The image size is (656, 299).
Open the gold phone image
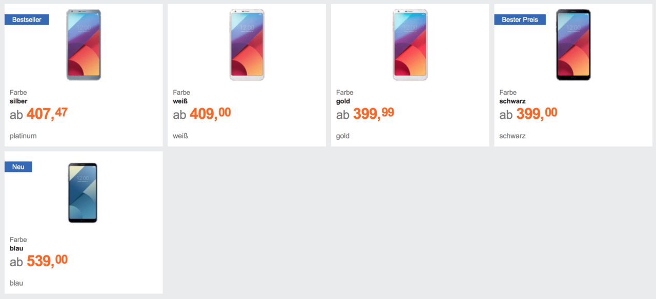pos(410,45)
